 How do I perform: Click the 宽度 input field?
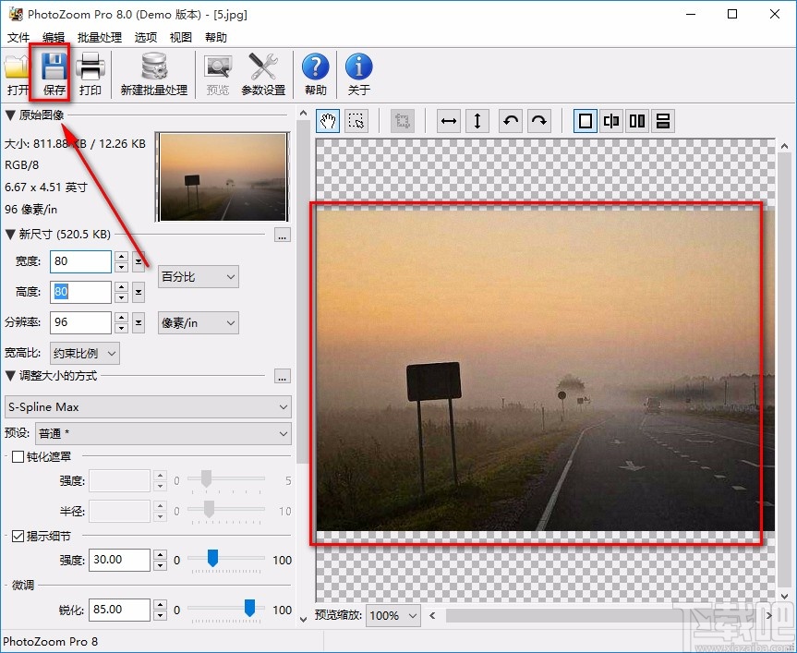pyautogui.click(x=81, y=261)
